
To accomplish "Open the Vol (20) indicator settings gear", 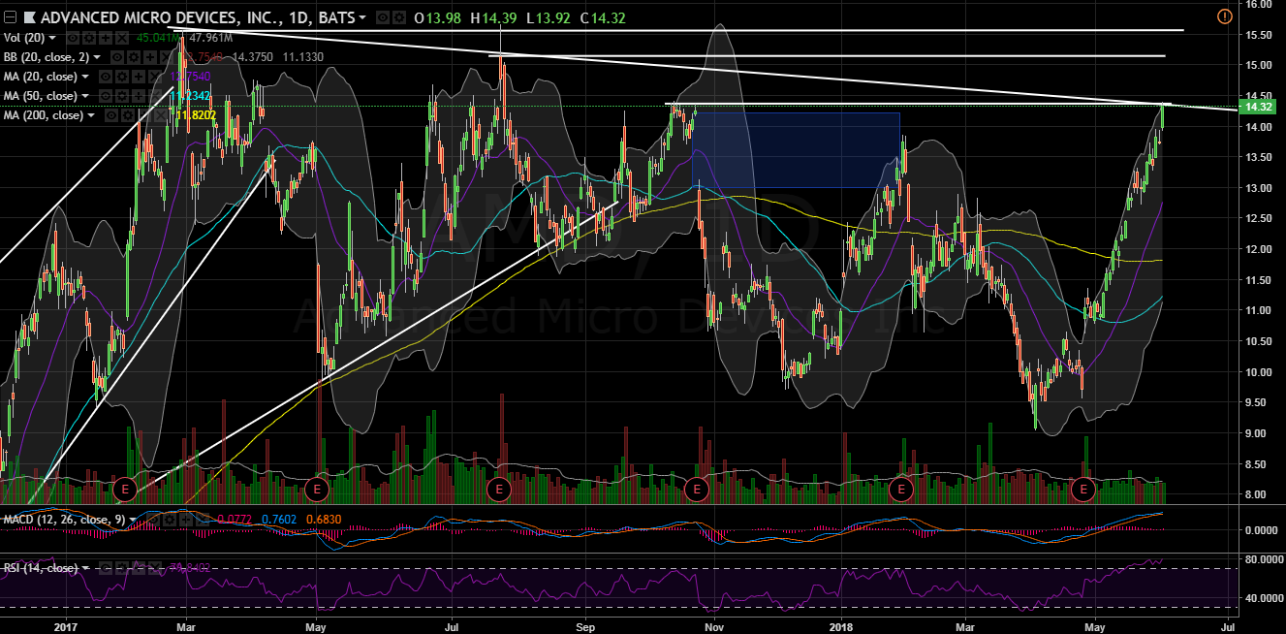I will 91,38.
